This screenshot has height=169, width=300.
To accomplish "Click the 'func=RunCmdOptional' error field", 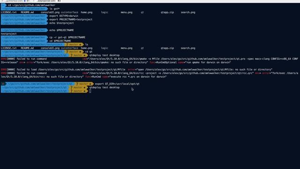I will tap(163, 62).
